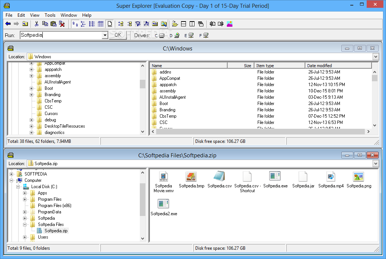The height and width of the screenshot is (259, 386).
Task: Click the grey forward arrow icon
Action: 16,24
